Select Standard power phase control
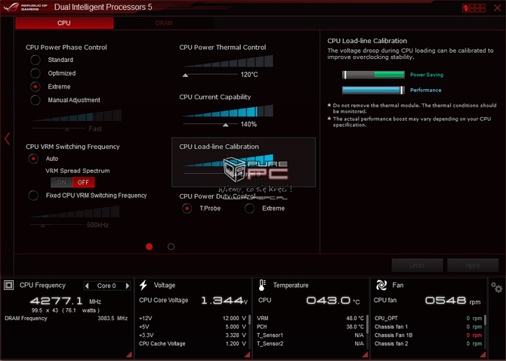 (35, 60)
